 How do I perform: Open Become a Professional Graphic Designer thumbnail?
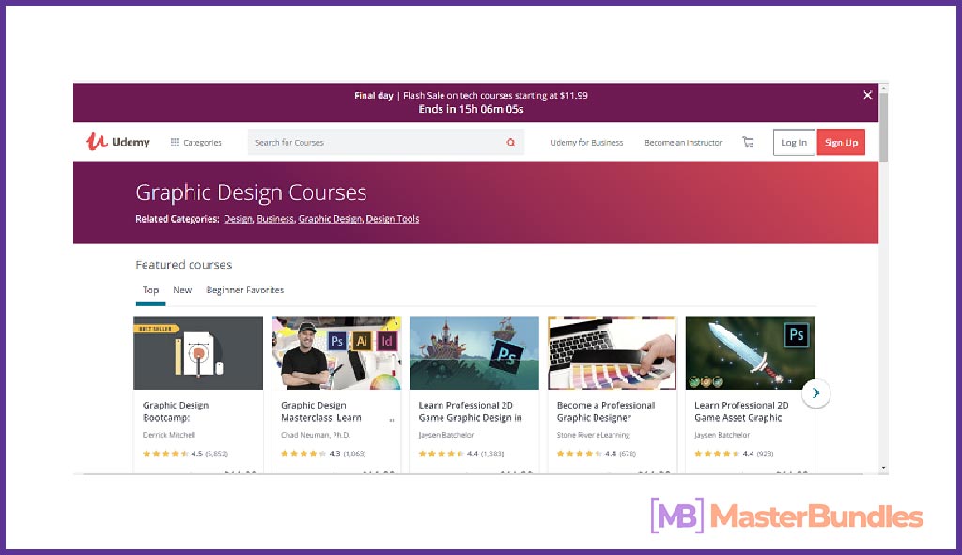[613, 353]
